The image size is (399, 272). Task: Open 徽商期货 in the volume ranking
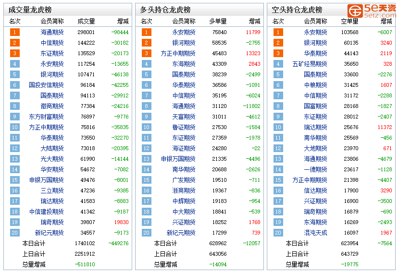point(52,106)
